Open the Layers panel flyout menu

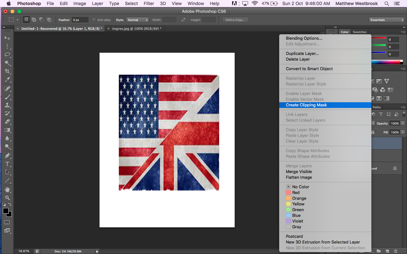403,107
